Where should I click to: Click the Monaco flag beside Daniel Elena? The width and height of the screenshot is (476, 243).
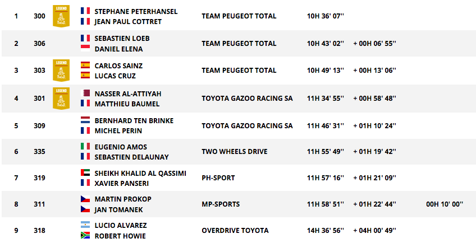coord(85,49)
